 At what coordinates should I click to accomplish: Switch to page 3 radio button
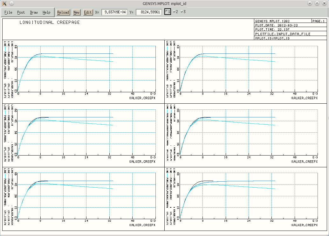coord(183,12)
